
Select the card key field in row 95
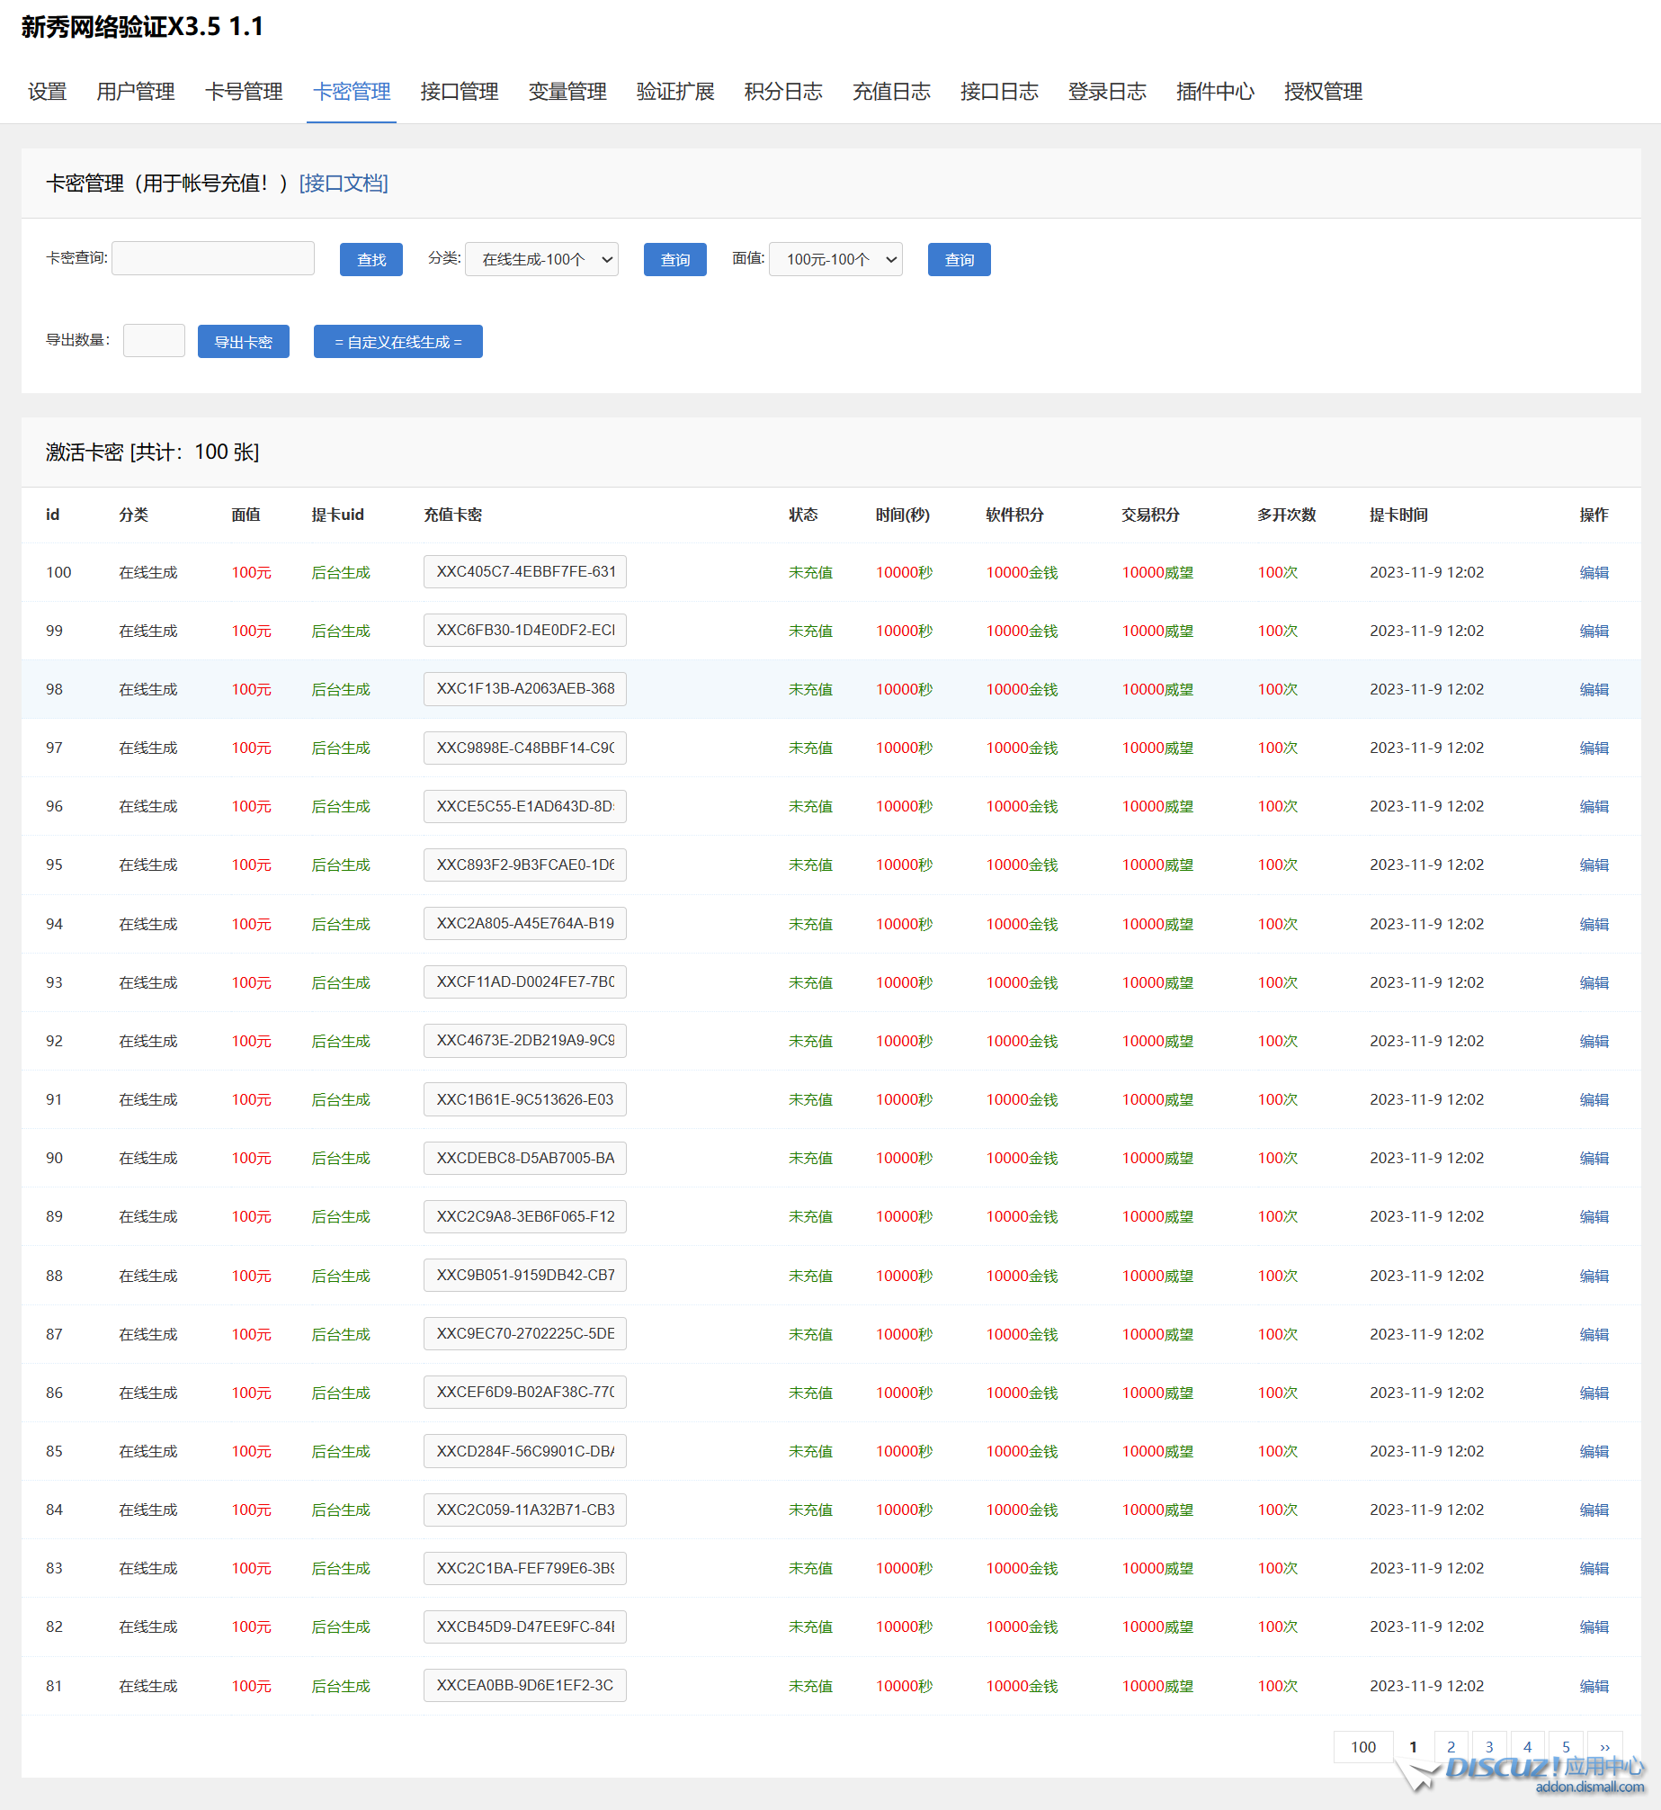[524, 865]
